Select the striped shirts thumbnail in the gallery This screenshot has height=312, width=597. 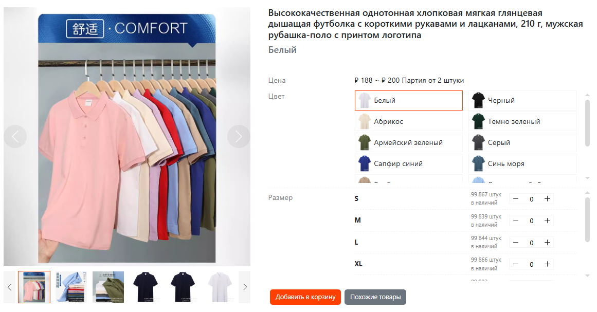[x=70, y=287]
